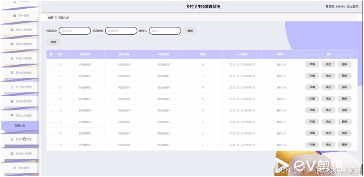
Task: Select the cell 药品名称8
Action: 124,65
